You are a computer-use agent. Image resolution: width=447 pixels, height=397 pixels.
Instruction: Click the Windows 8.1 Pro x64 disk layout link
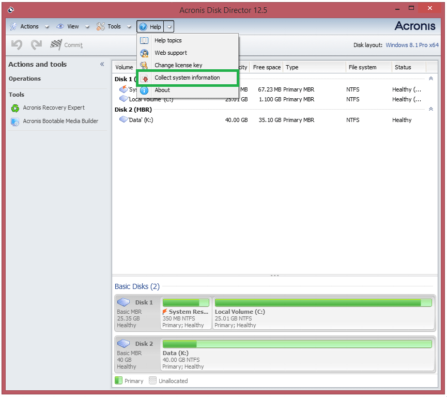[412, 45]
